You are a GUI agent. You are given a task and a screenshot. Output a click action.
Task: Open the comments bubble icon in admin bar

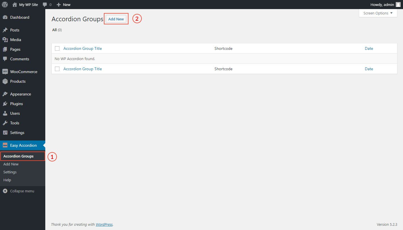tap(45, 5)
